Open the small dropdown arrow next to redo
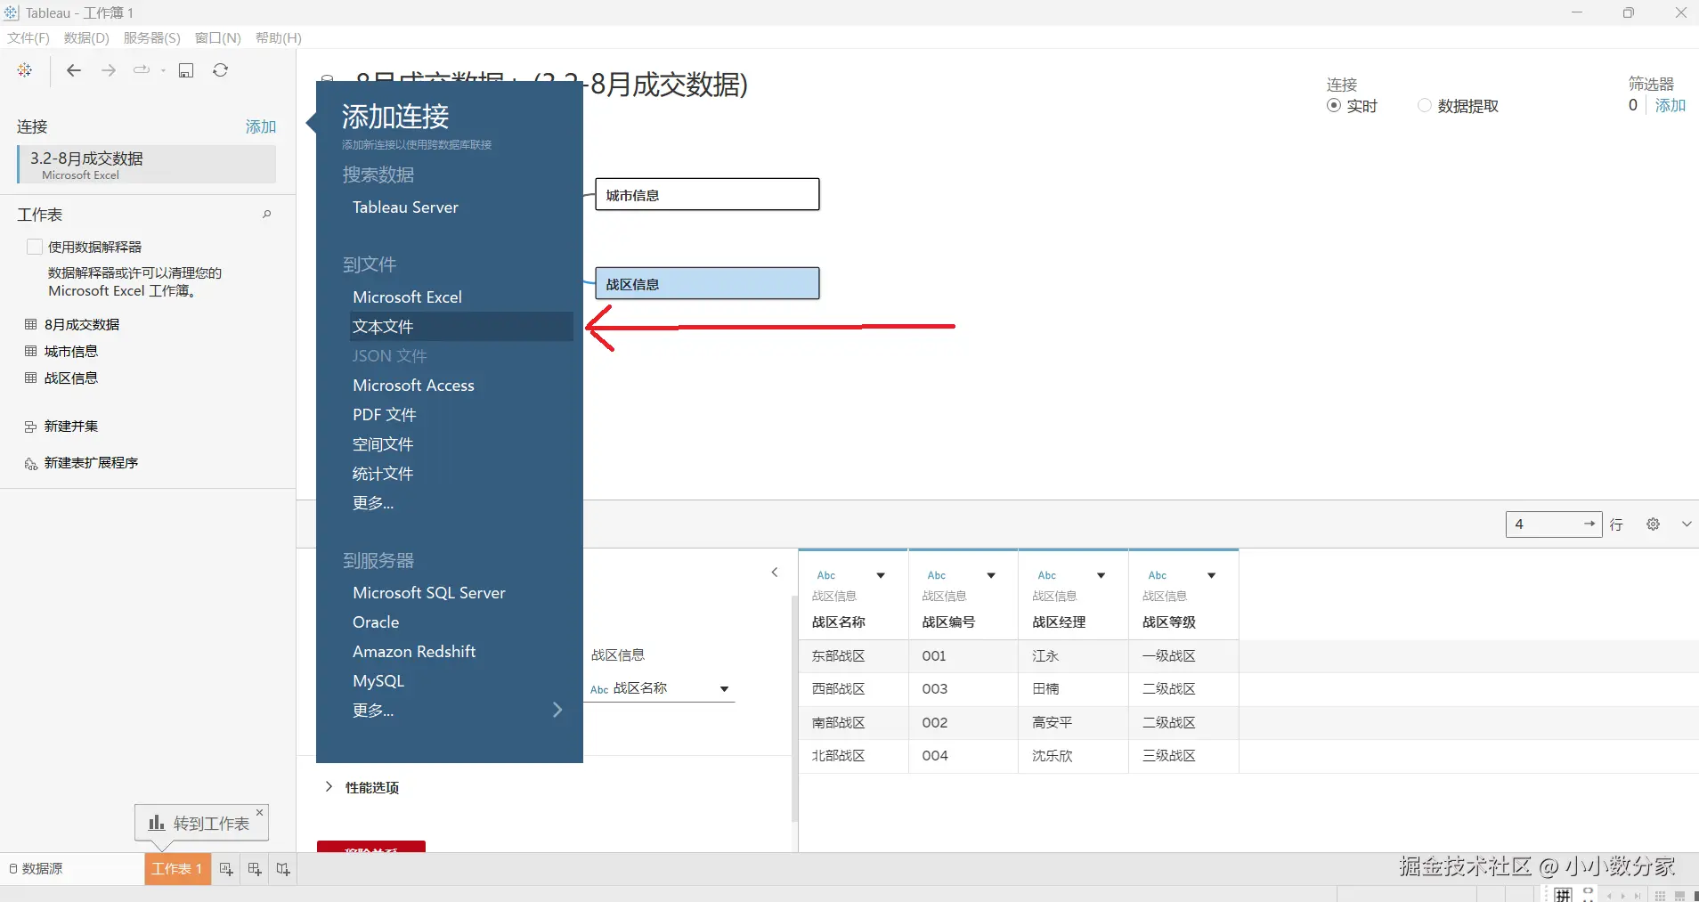Viewport: 1699px width, 902px height. point(164,70)
